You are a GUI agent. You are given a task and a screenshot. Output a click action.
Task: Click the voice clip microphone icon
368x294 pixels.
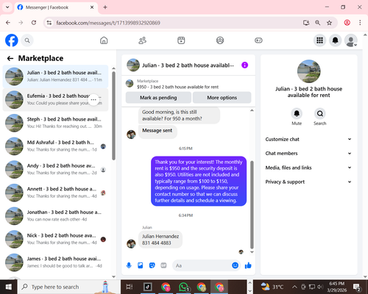coord(129,265)
